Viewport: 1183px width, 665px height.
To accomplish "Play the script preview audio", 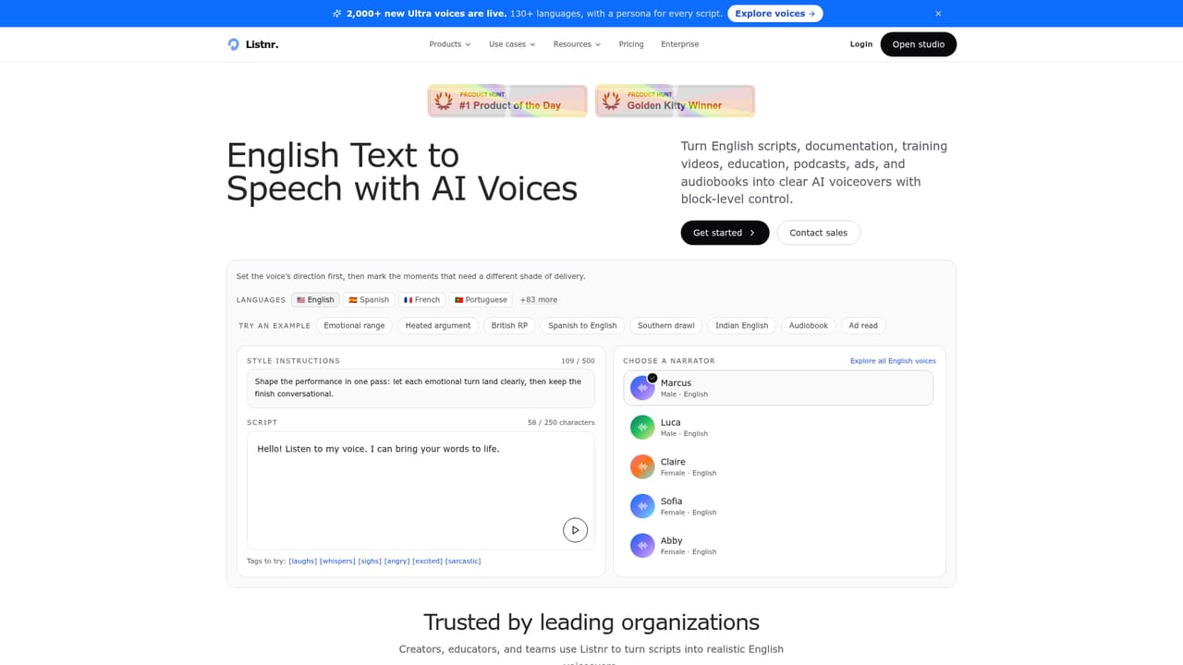I will [575, 530].
